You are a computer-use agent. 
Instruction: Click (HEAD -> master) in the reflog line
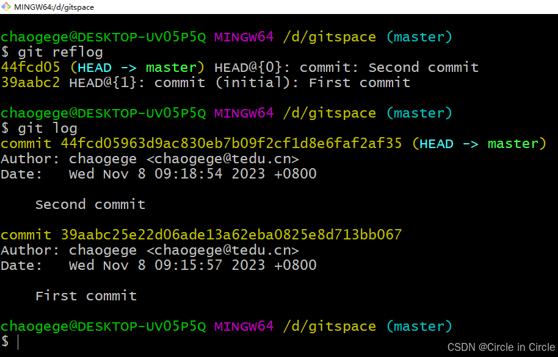tap(137, 67)
